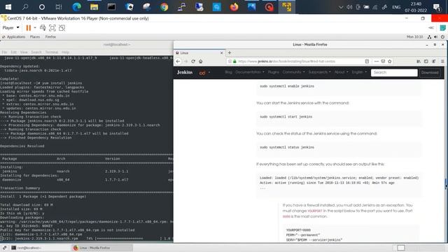Image resolution: width=448 pixels, height=252 pixels.
Task: Expand the Community dropdown
Action: click(x=293, y=72)
